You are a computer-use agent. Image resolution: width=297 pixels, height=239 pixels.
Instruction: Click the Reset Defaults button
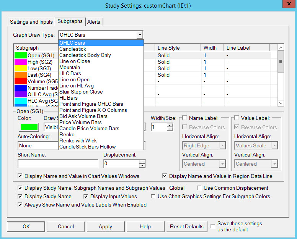[x=186, y=226]
